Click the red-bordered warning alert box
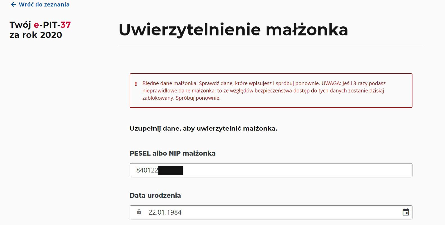 pyautogui.click(x=271, y=90)
